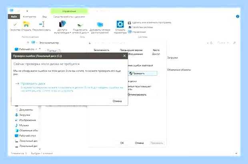Click Удалить или изменить программу
Image resolution: width=248 pixels, height=164 pixels.
(x=150, y=23)
